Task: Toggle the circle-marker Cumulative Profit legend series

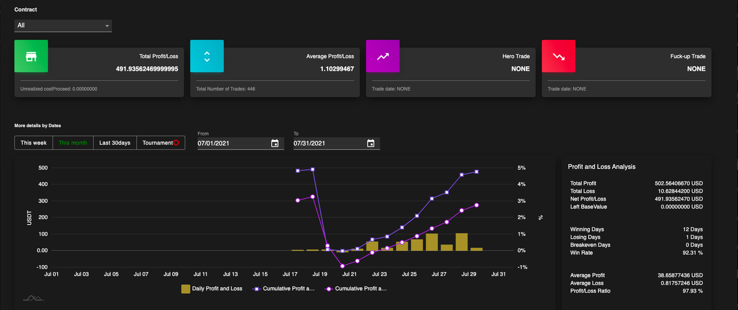Action: tap(356, 289)
